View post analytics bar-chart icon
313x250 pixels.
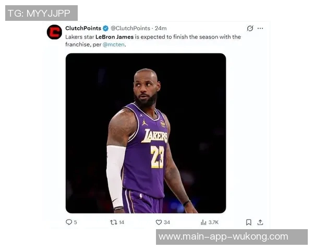click(203, 222)
